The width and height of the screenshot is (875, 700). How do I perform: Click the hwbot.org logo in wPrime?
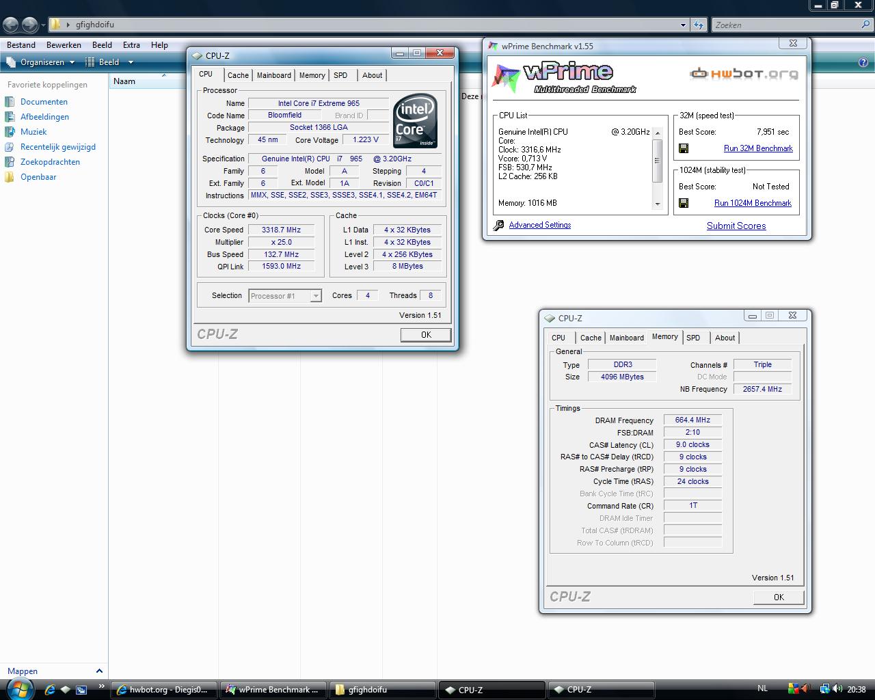tap(744, 73)
